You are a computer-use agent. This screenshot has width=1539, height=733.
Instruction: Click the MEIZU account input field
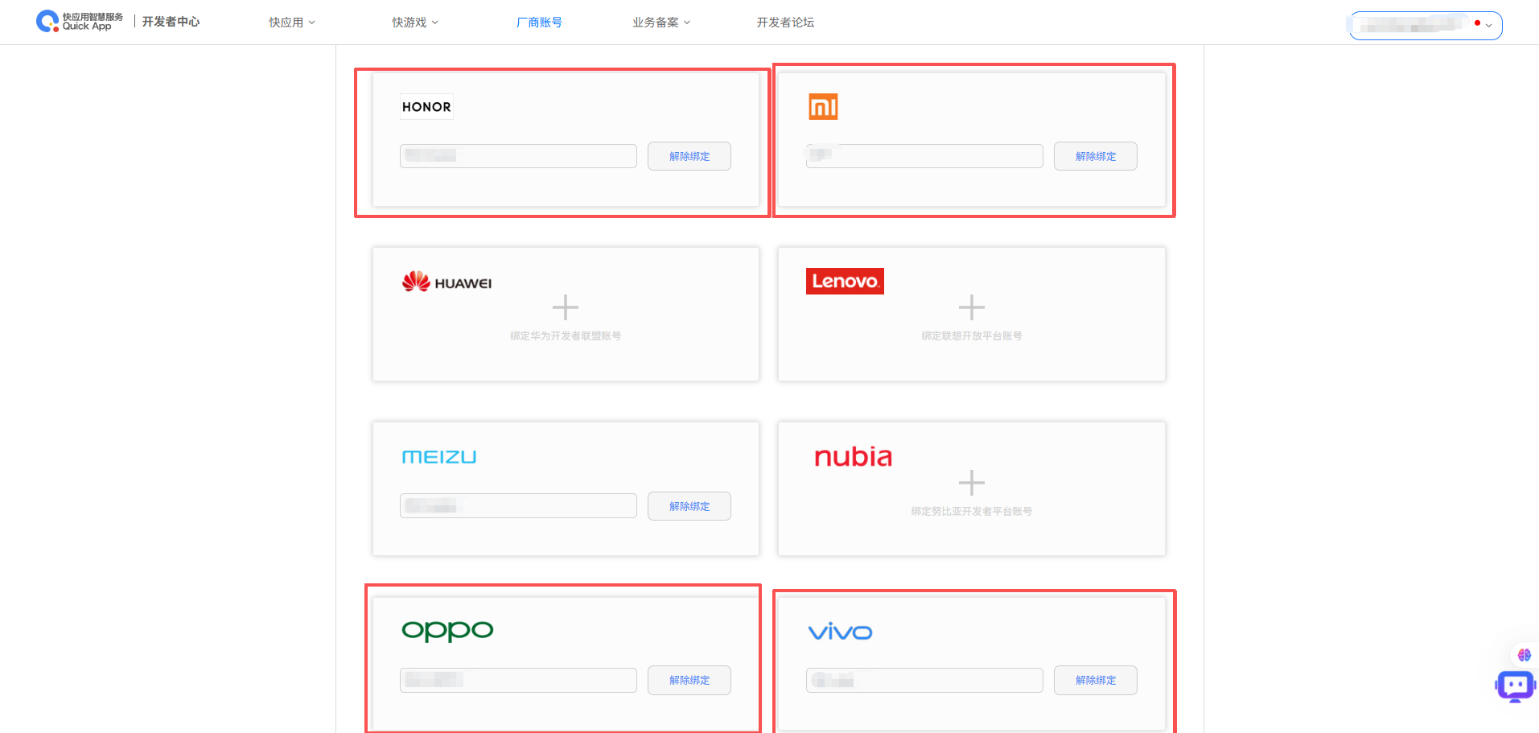tap(518, 506)
